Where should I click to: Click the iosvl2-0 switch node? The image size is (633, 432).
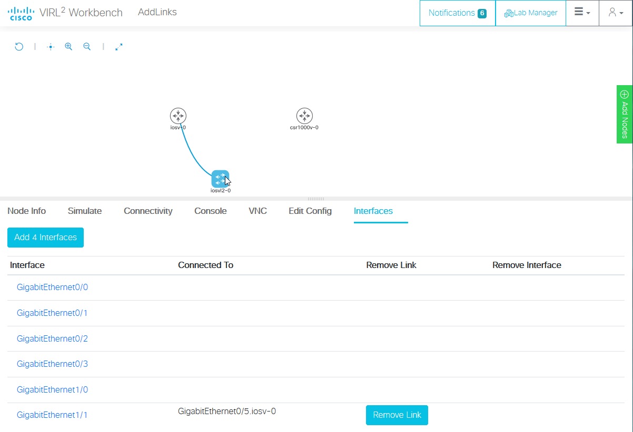pyautogui.click(x=220, y=179)
